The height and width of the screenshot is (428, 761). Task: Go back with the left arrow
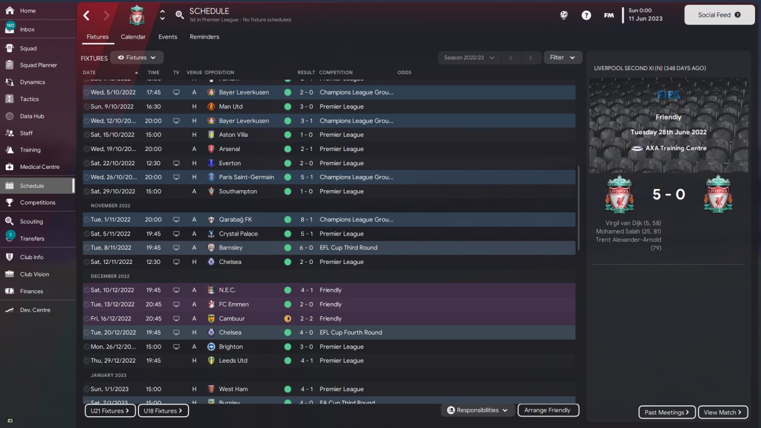(87, 15)
